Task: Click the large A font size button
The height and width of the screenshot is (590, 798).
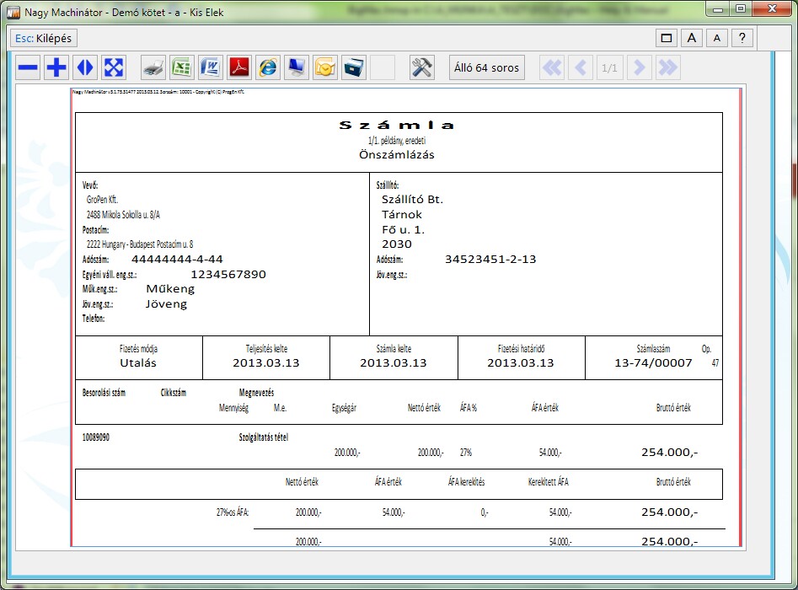Action: [x=691, y=38]
